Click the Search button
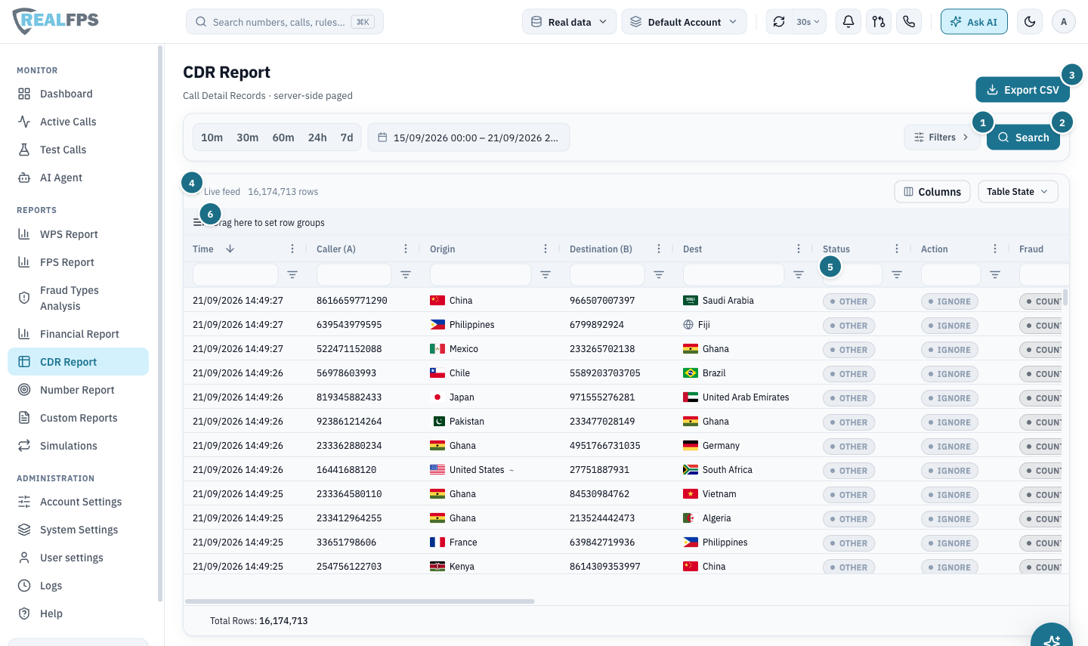Viewport: 1088px width, 646px height. tap(1023, 137)
